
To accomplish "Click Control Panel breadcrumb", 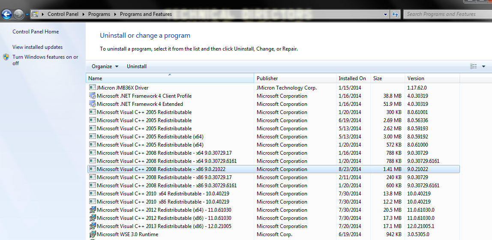I will pyautogui.click(x=63, y=14).
